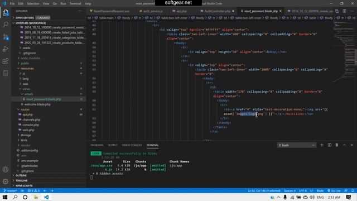Click the Spaces: 4 indentation setting
357x201 pixels.
[290, 190]
